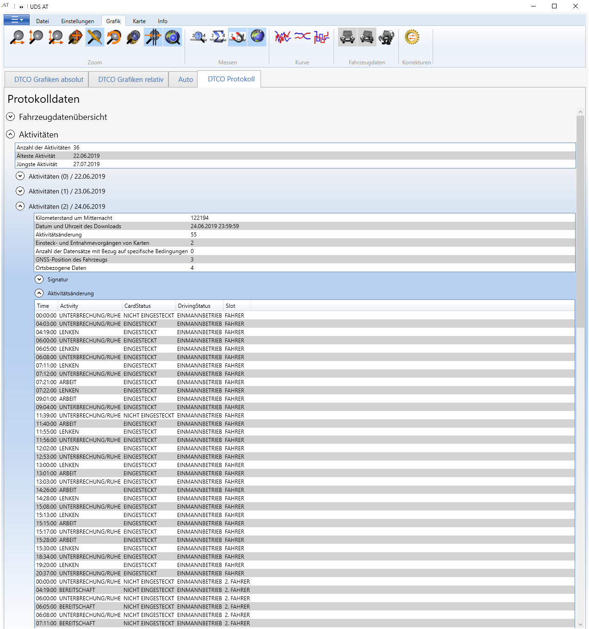Image resolution: width=589 pixels, height=629 pixels.
Task: Click the Kilometerstand value 122194
Action: pos(199,218)
